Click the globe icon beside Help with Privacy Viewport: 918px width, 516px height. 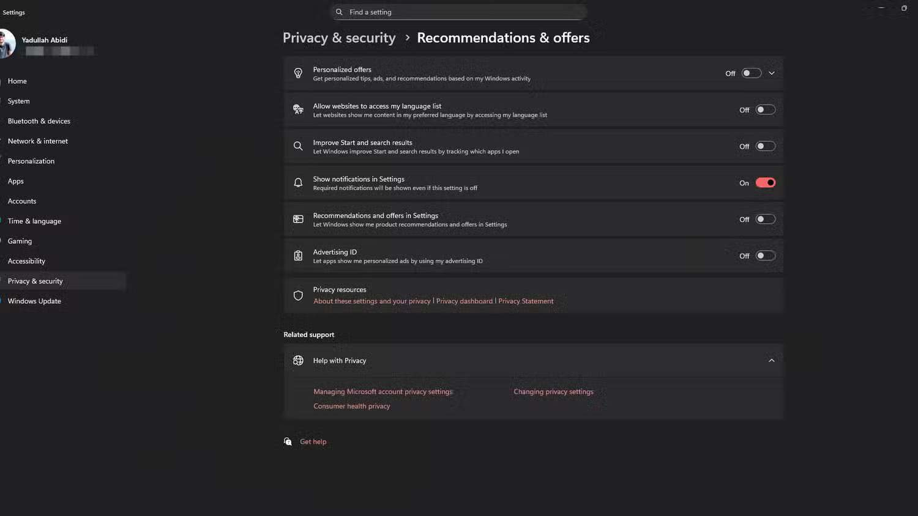[298, 360]
